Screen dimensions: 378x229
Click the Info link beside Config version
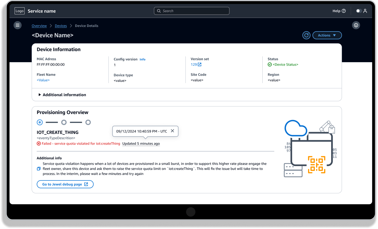pyautogui.click(x=143, y=59)
